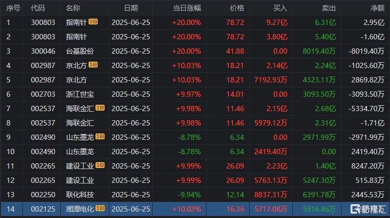Click sequence number 12

pyautogui.click(x=11, y=181)
